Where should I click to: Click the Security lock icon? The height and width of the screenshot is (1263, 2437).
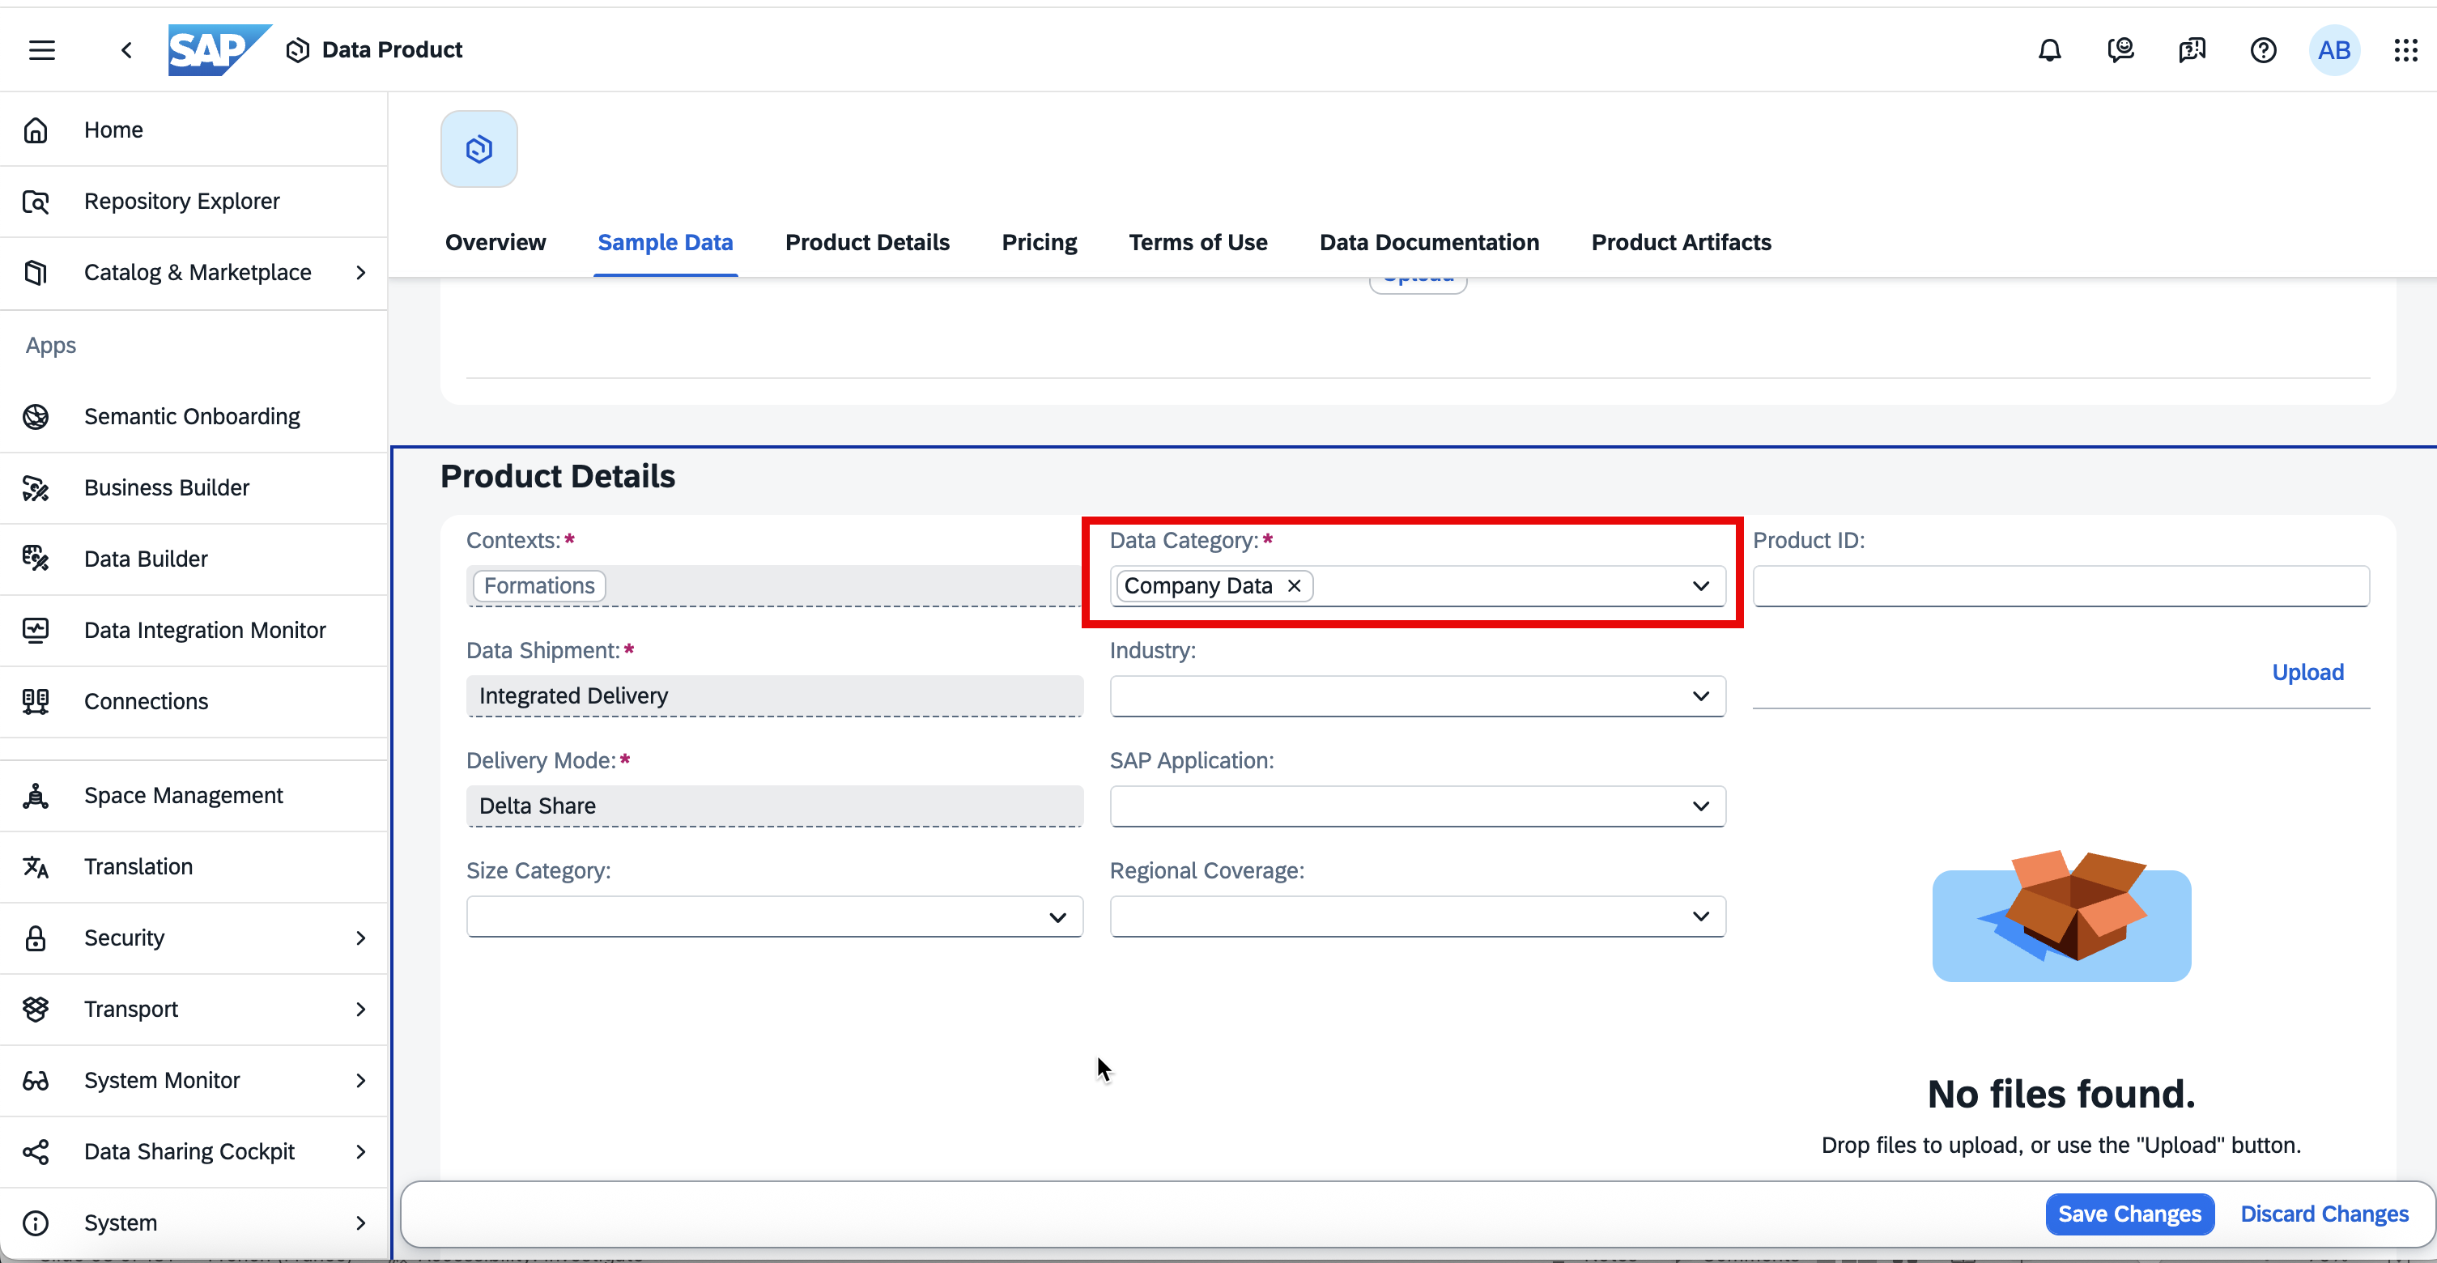point(36,938)
